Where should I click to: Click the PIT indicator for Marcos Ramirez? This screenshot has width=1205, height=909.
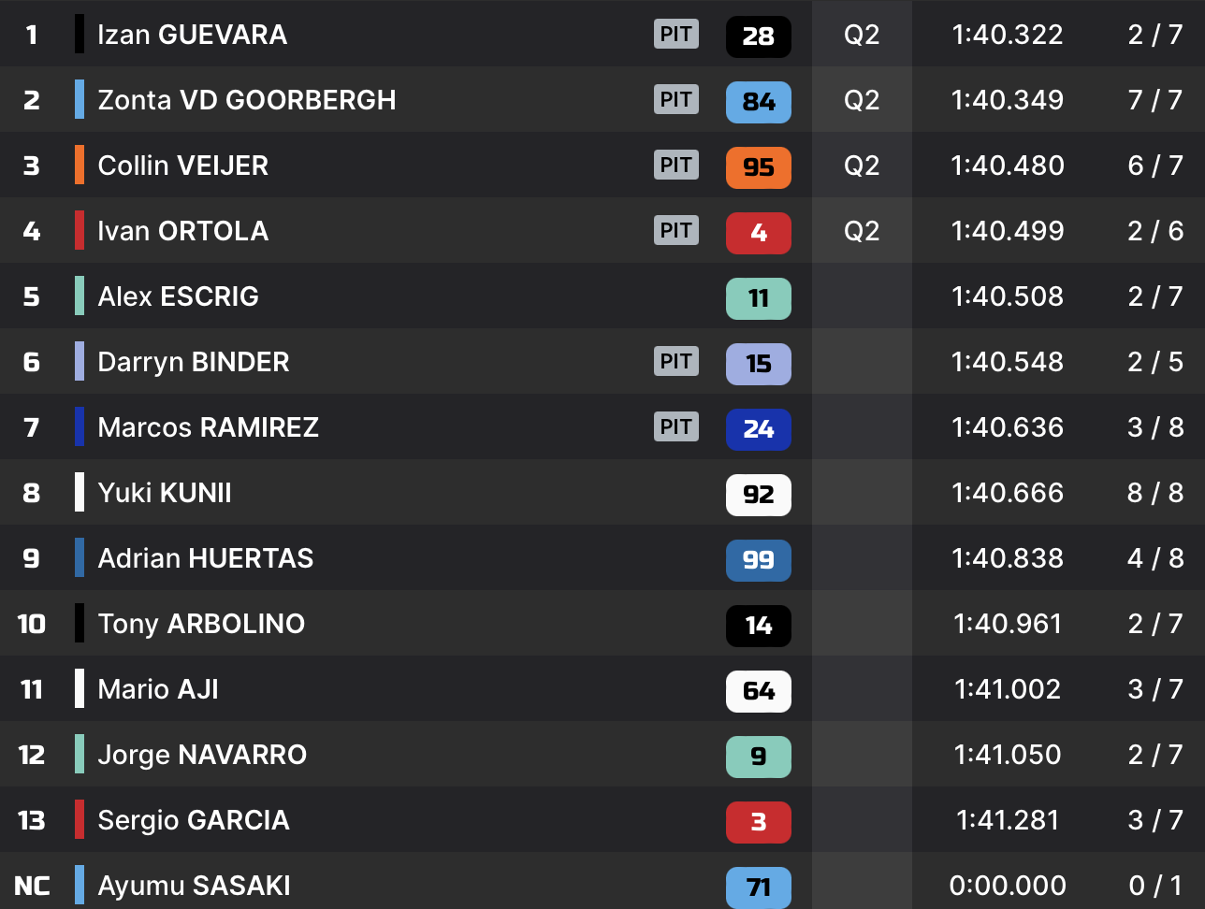675,427
